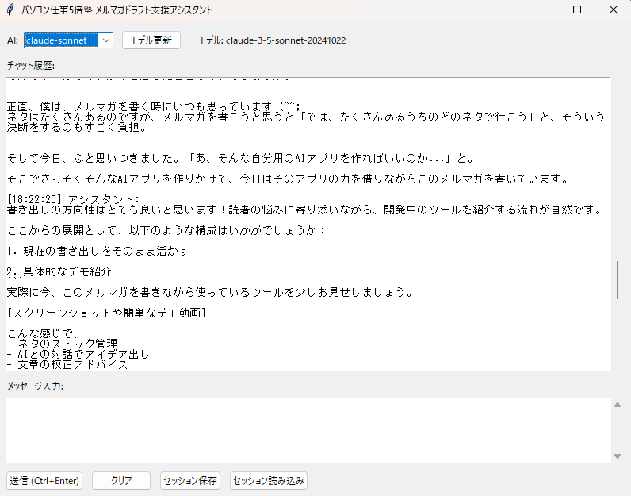631x496 pixels.
Task: Click the line [スクリーンショットや簡単なデモ動画]
Action: pos(107,313)
